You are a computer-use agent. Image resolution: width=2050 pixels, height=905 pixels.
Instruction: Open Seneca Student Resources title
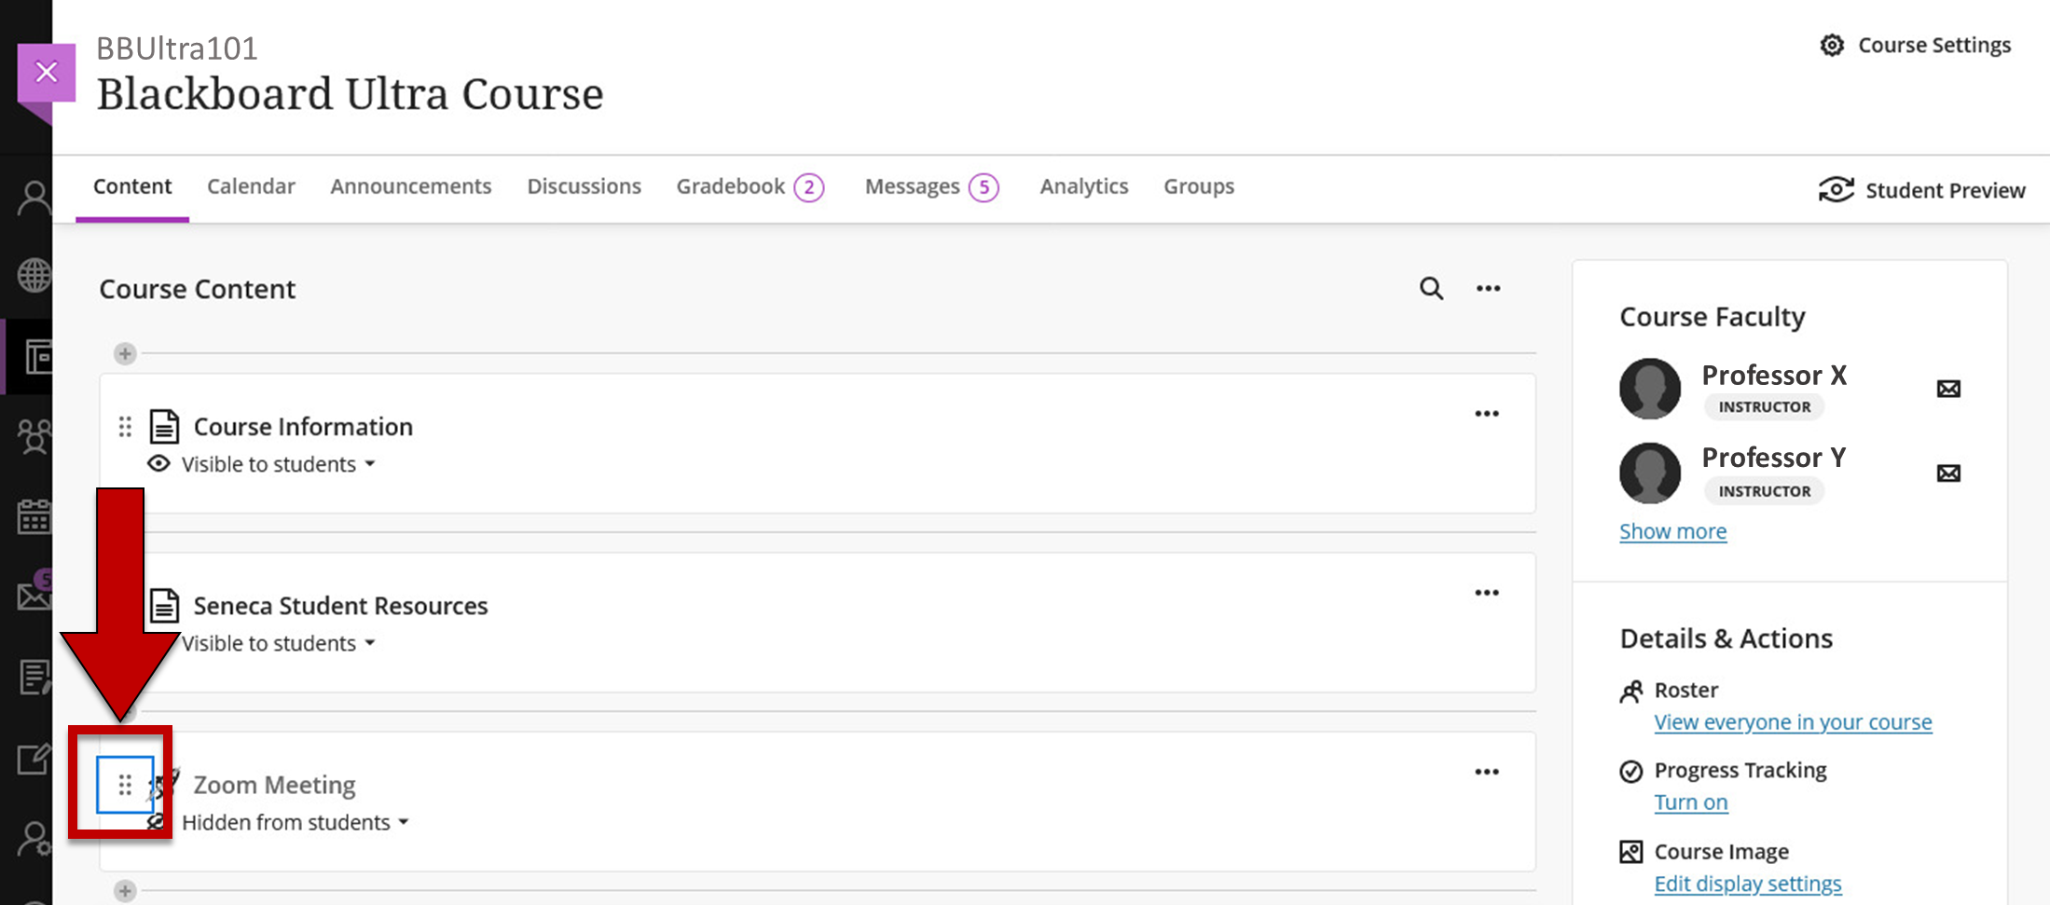(340, 605)
